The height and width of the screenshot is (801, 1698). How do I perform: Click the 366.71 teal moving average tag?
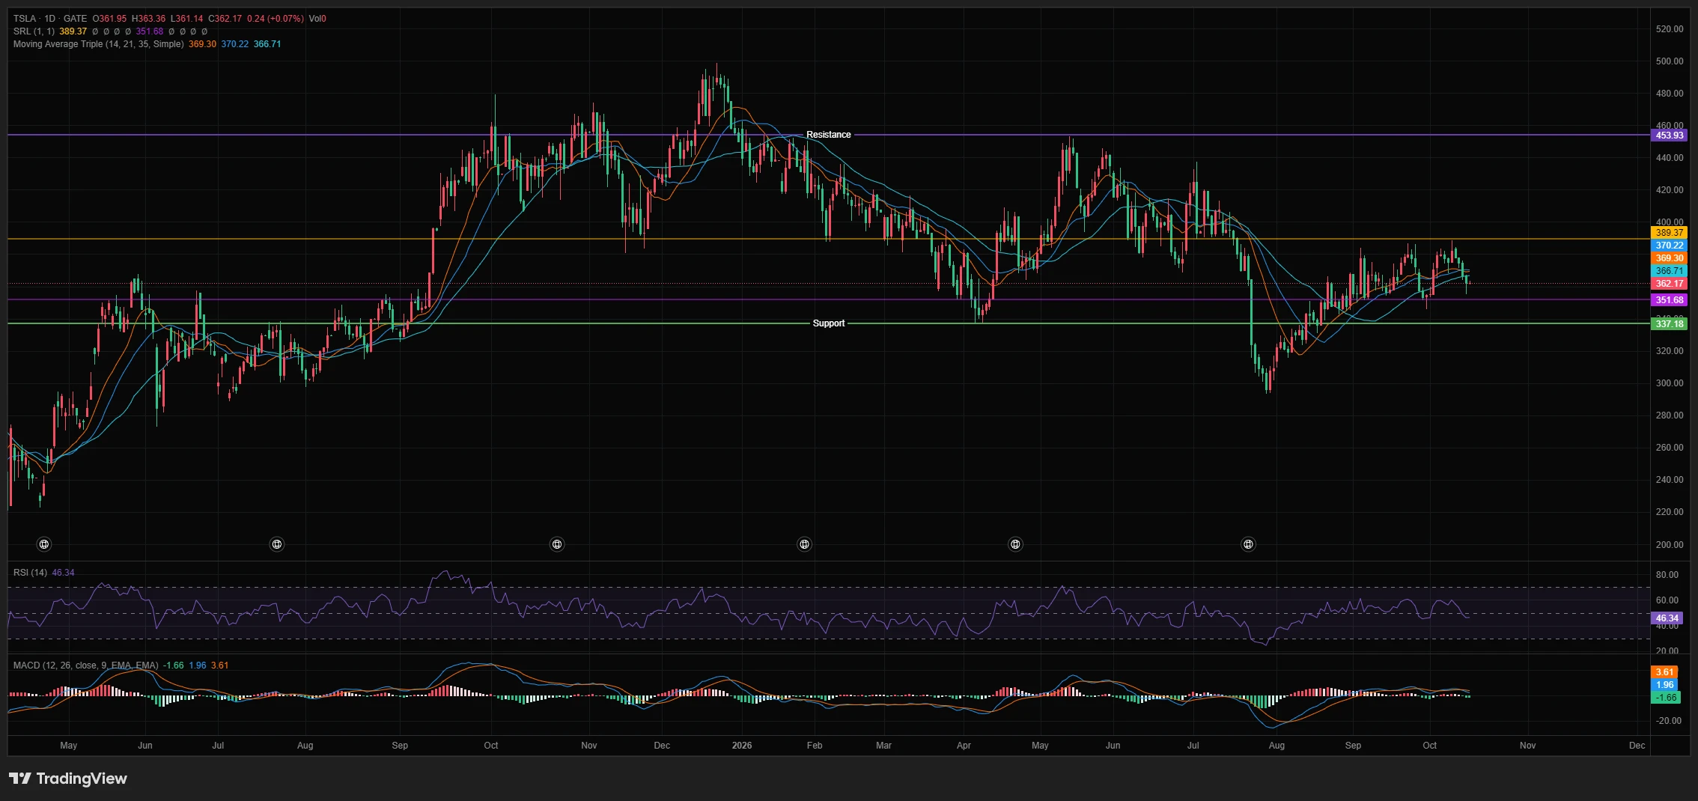coord(1670,271)
